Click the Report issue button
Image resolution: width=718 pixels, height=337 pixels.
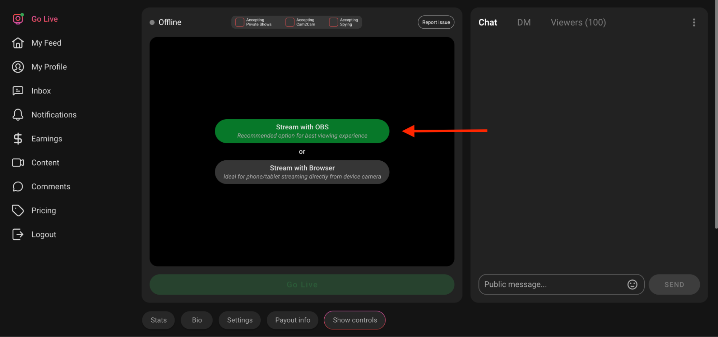(436, 22)
